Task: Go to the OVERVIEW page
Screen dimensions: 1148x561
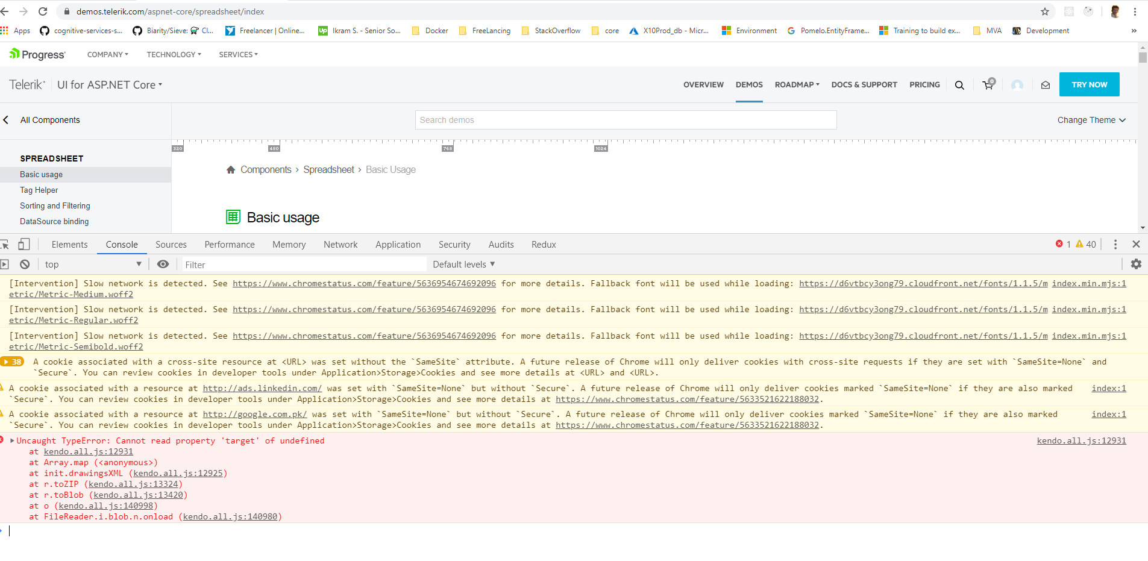Action: tap(703, 85)
